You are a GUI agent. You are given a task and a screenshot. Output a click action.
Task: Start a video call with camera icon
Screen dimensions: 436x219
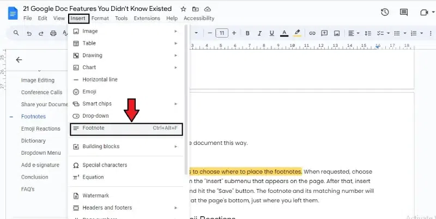pos(424,13)
